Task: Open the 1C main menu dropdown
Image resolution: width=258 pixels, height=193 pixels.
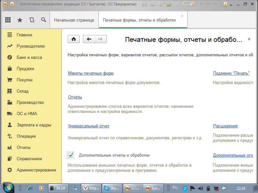Action: point(12,5)
